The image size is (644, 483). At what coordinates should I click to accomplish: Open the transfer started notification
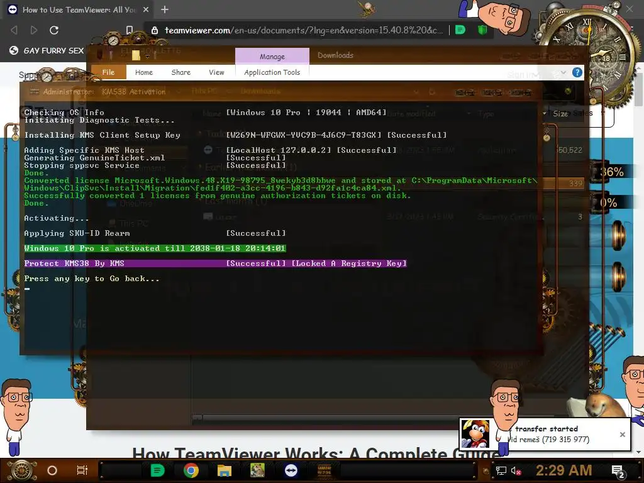[545, 434]
